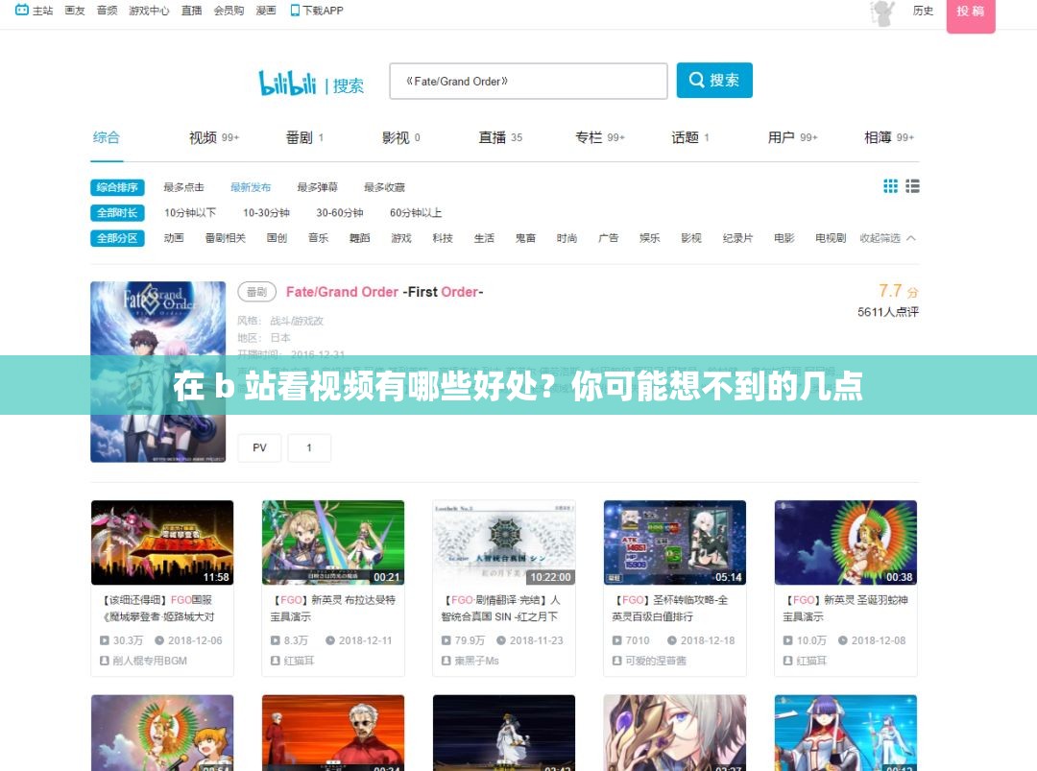Open uploader 削人棍专用BGM
Screen dimensions: 1037x771
click(x=150, y=661)
